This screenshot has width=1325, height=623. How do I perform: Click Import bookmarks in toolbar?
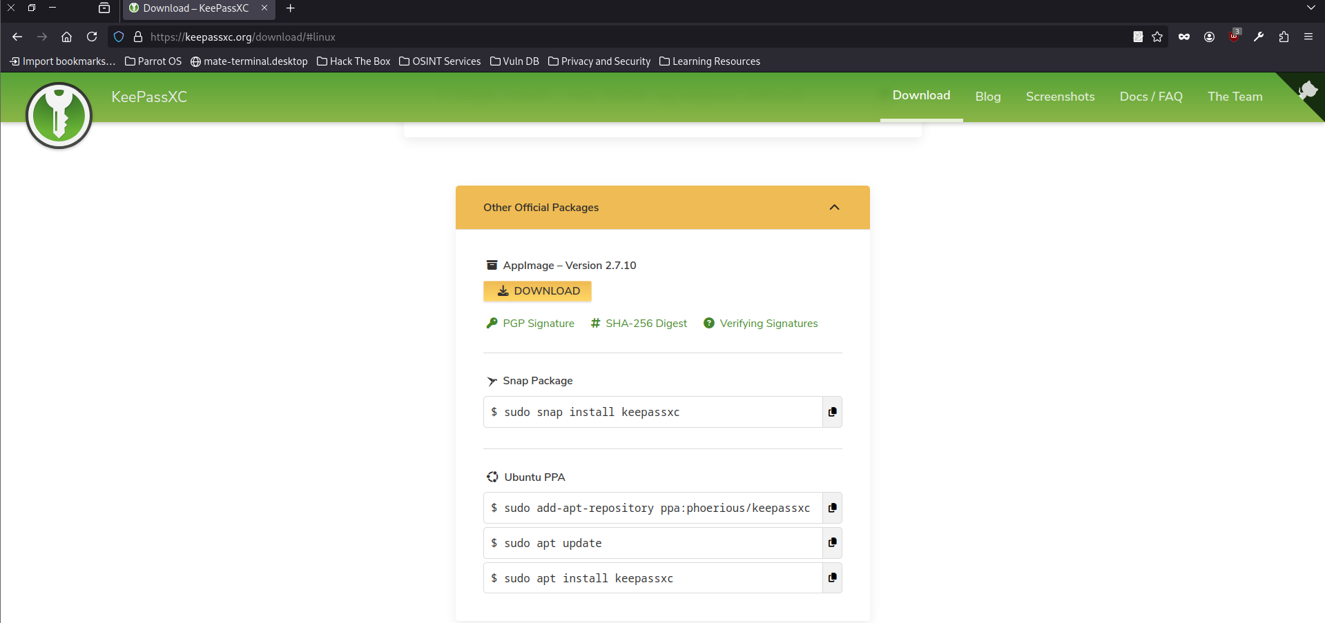pyautogui.click(x=62, y=61)
